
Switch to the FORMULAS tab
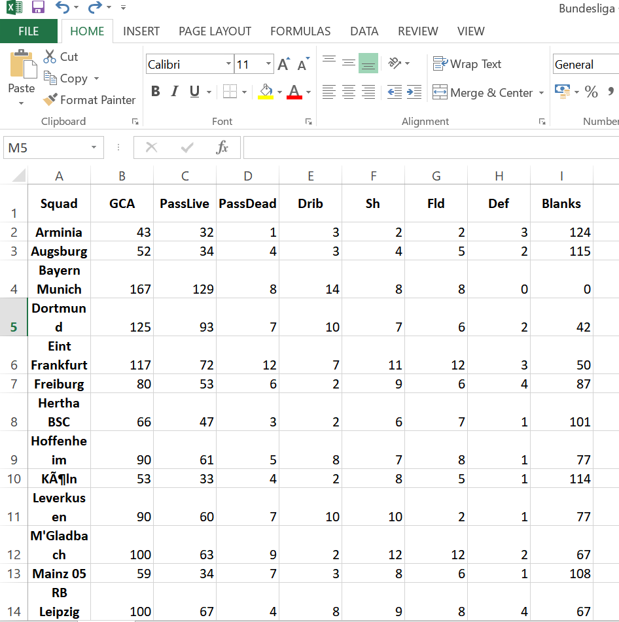click(300, 31)
